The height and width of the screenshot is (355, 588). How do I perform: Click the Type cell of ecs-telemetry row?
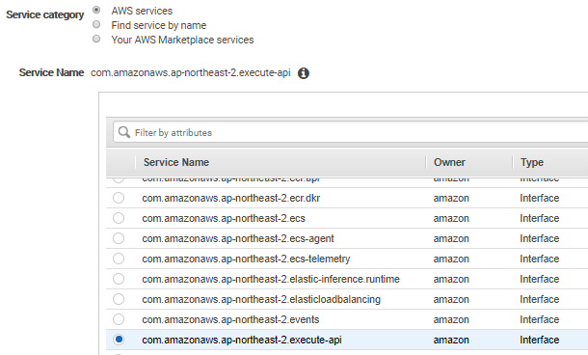pyautogui.click(x=539, y=259)
